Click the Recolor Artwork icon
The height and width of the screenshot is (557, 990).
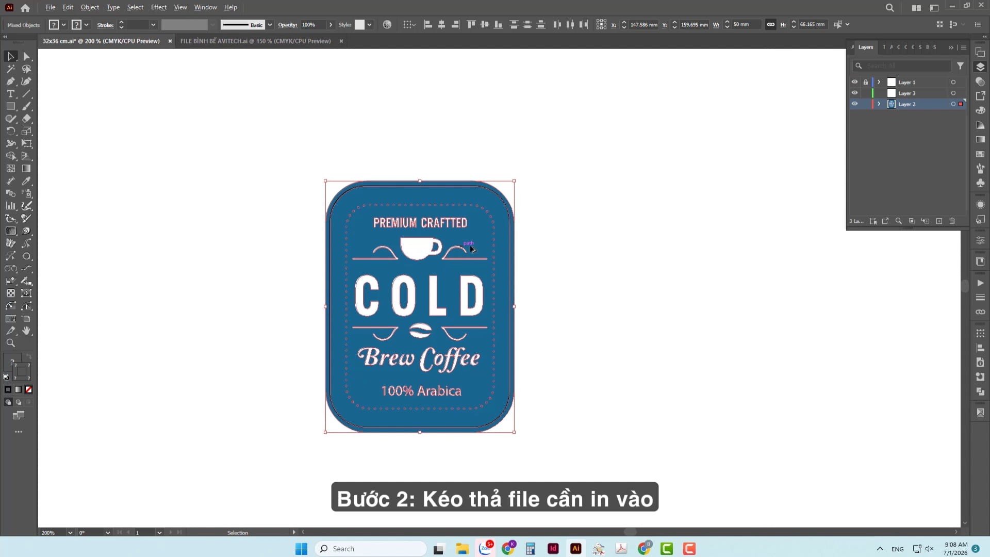(x=387, y=24)
